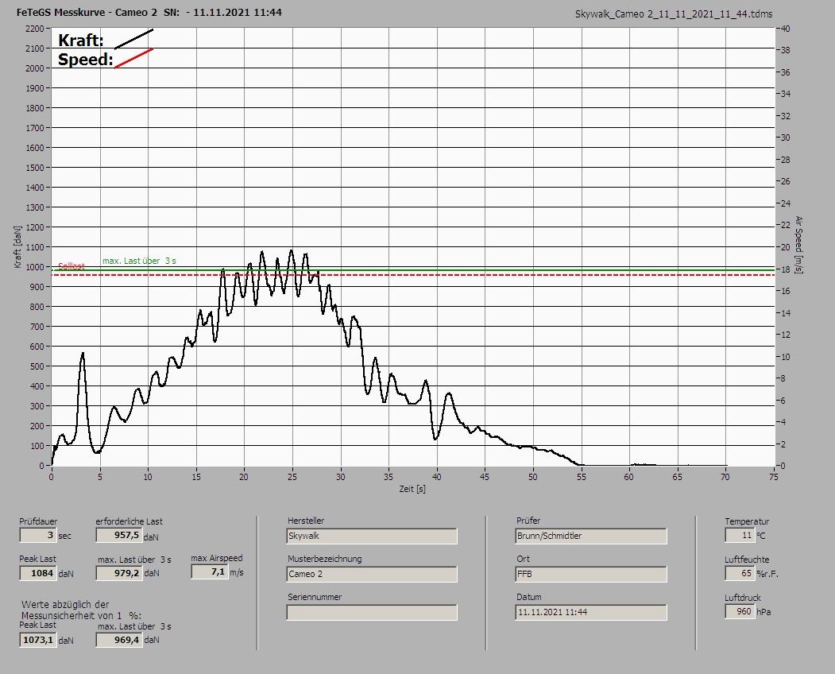Screen dimensions: 835x674
Task: Click the max Airspeed field showing 7,1
Action: (210, 571)
